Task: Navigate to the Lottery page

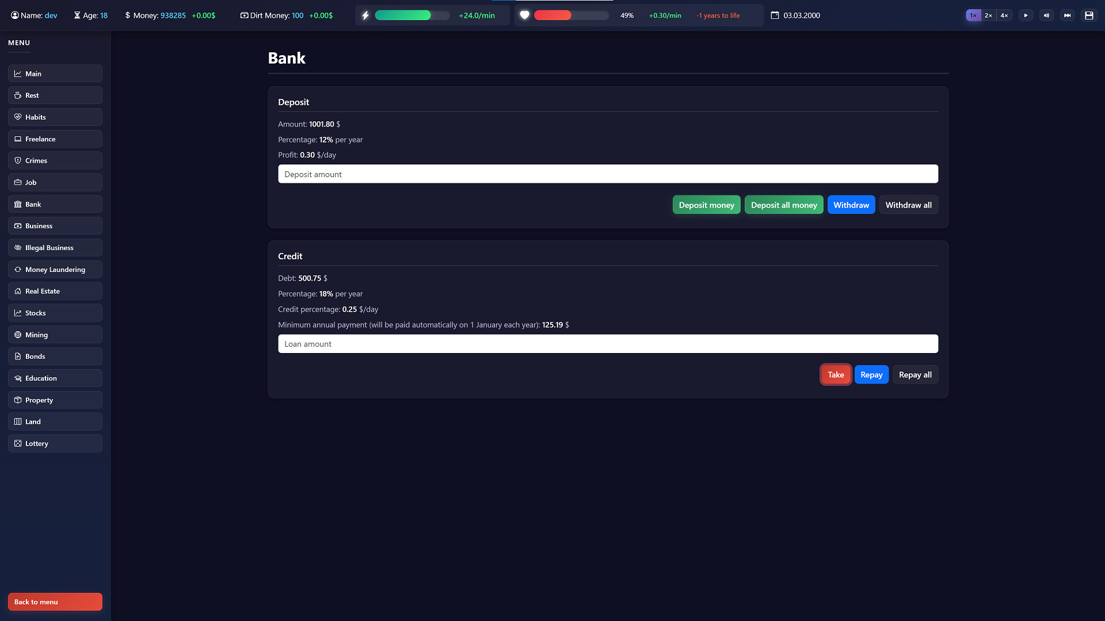Action: point(55,443)
